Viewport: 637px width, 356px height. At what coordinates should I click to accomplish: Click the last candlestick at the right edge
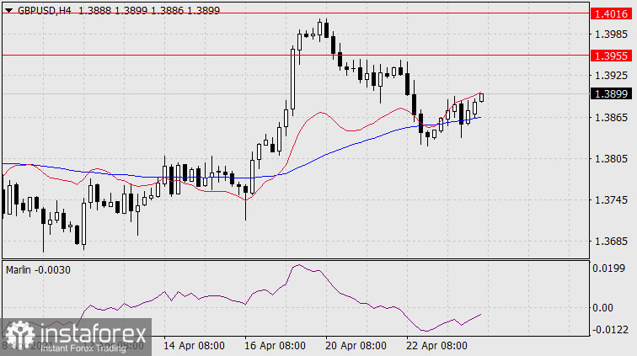tap(481, 98)
